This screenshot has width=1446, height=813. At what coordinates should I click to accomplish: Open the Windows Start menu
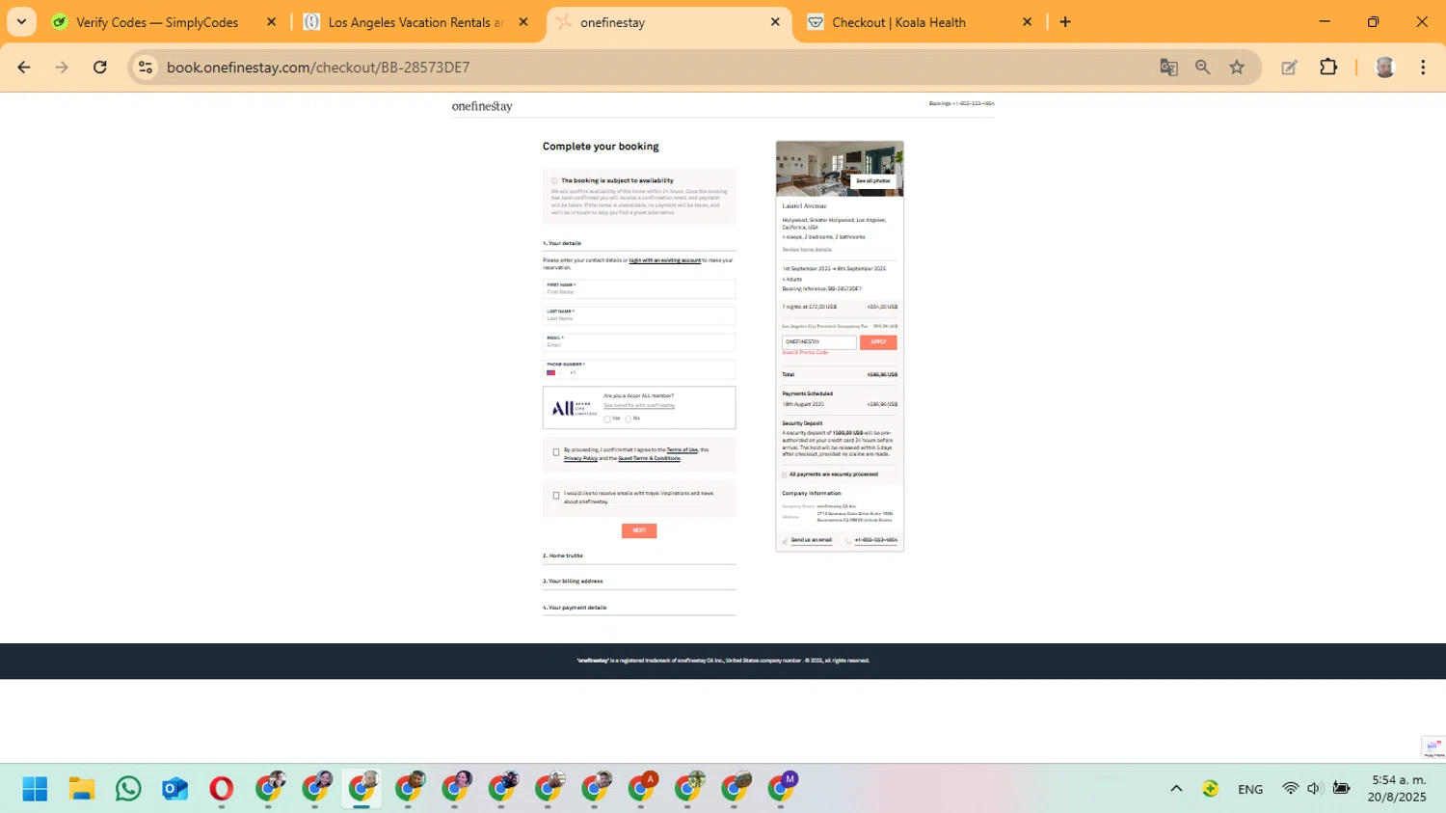point(35,789)
